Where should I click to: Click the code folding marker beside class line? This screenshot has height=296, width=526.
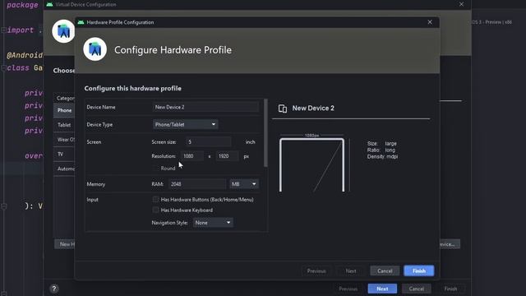coord(3,68)
